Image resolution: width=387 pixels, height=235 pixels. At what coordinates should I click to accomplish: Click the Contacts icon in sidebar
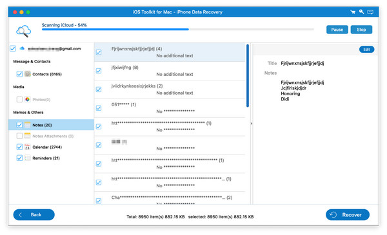[x=27, y=73]
